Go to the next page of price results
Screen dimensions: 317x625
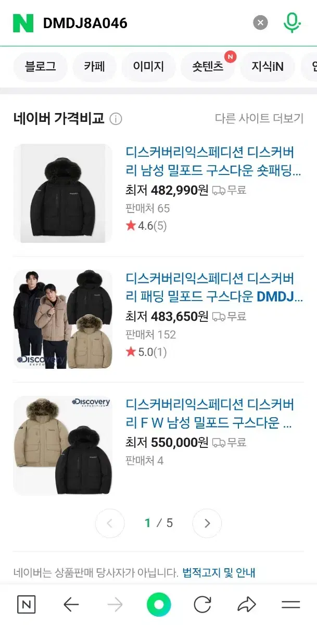pos(207,523)
